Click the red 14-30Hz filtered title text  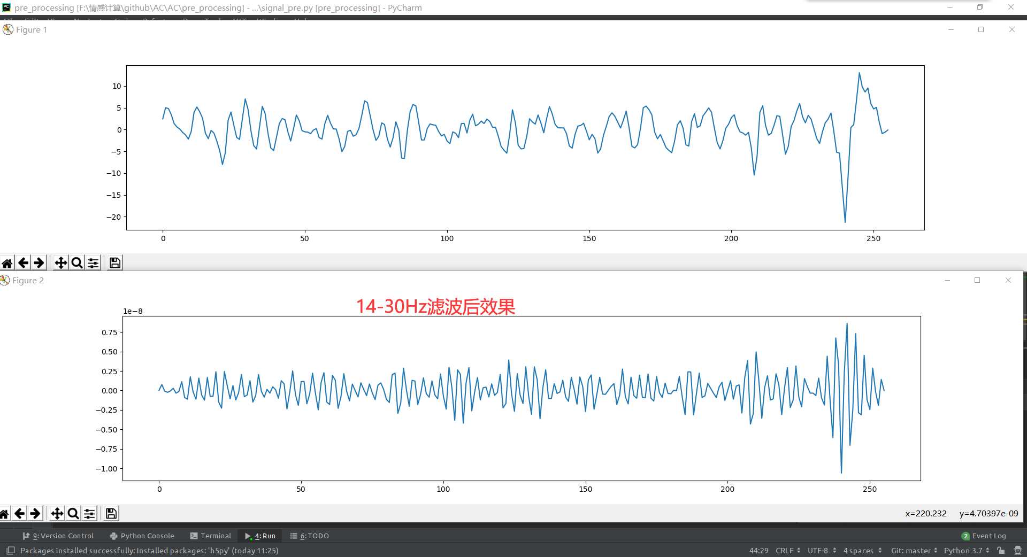[435, 306]
